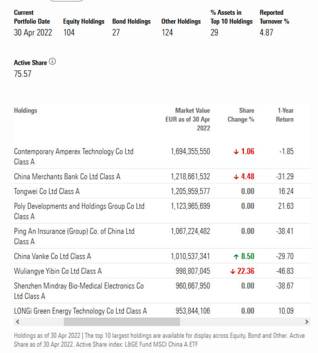The height and width of the screenshot is (353, 318).
Task: Open LONGi Green Energy Technology holding
Action: (x=80, y=311)
